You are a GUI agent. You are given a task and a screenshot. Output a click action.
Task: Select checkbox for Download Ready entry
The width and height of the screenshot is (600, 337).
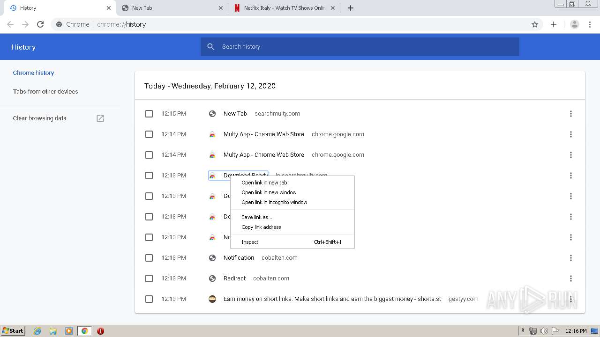(149, 176)
